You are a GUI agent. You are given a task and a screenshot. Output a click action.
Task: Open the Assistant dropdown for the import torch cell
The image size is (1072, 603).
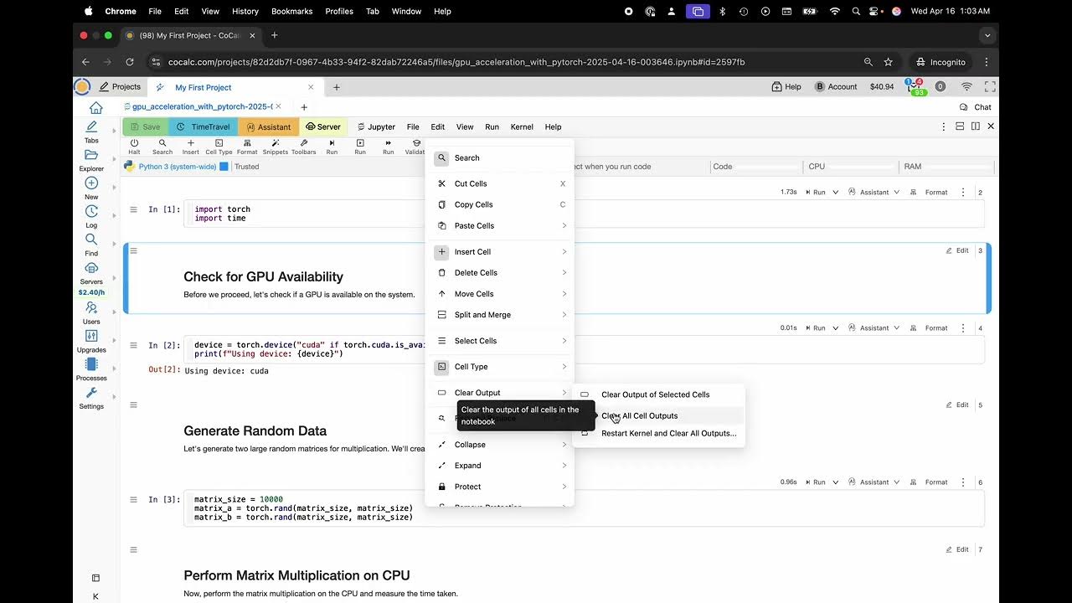(x=874, y=193)
